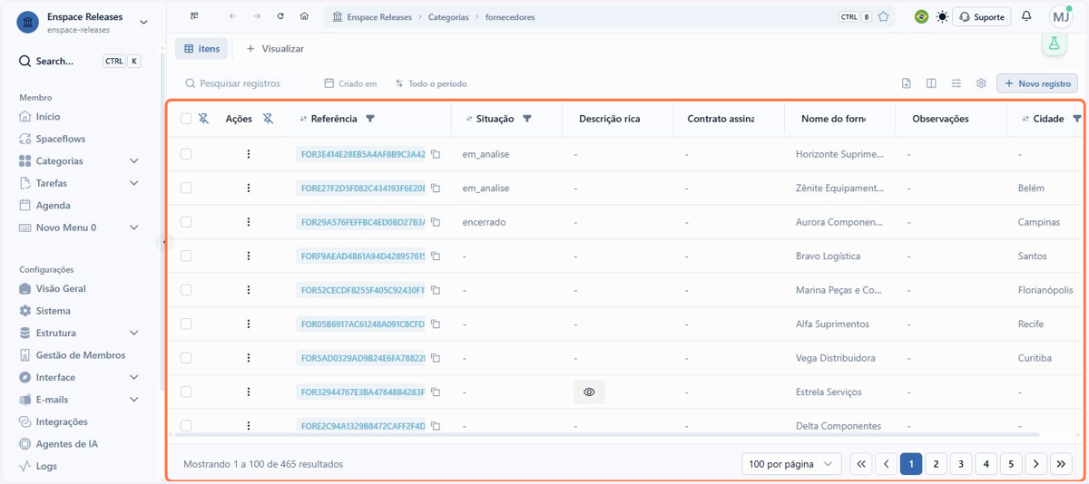The width and height of the screenshot is (1089, 484).
Task: Click the Suporte button
Action: pyautogui.click(x=982, y=16)
